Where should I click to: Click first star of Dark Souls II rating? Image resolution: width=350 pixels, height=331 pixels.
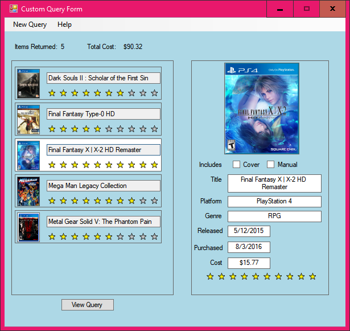[x=52, y=93]
